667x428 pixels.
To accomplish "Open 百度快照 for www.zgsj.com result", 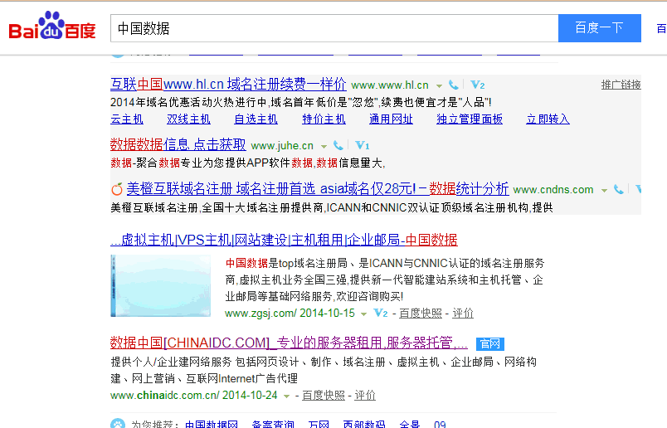I will coord(420,314).
